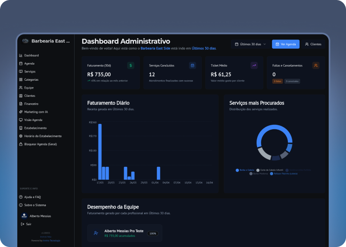Click the large blue segment of the donut chart
The height and width of the screenshot is (247, 346).
click(x=274, y=128)
